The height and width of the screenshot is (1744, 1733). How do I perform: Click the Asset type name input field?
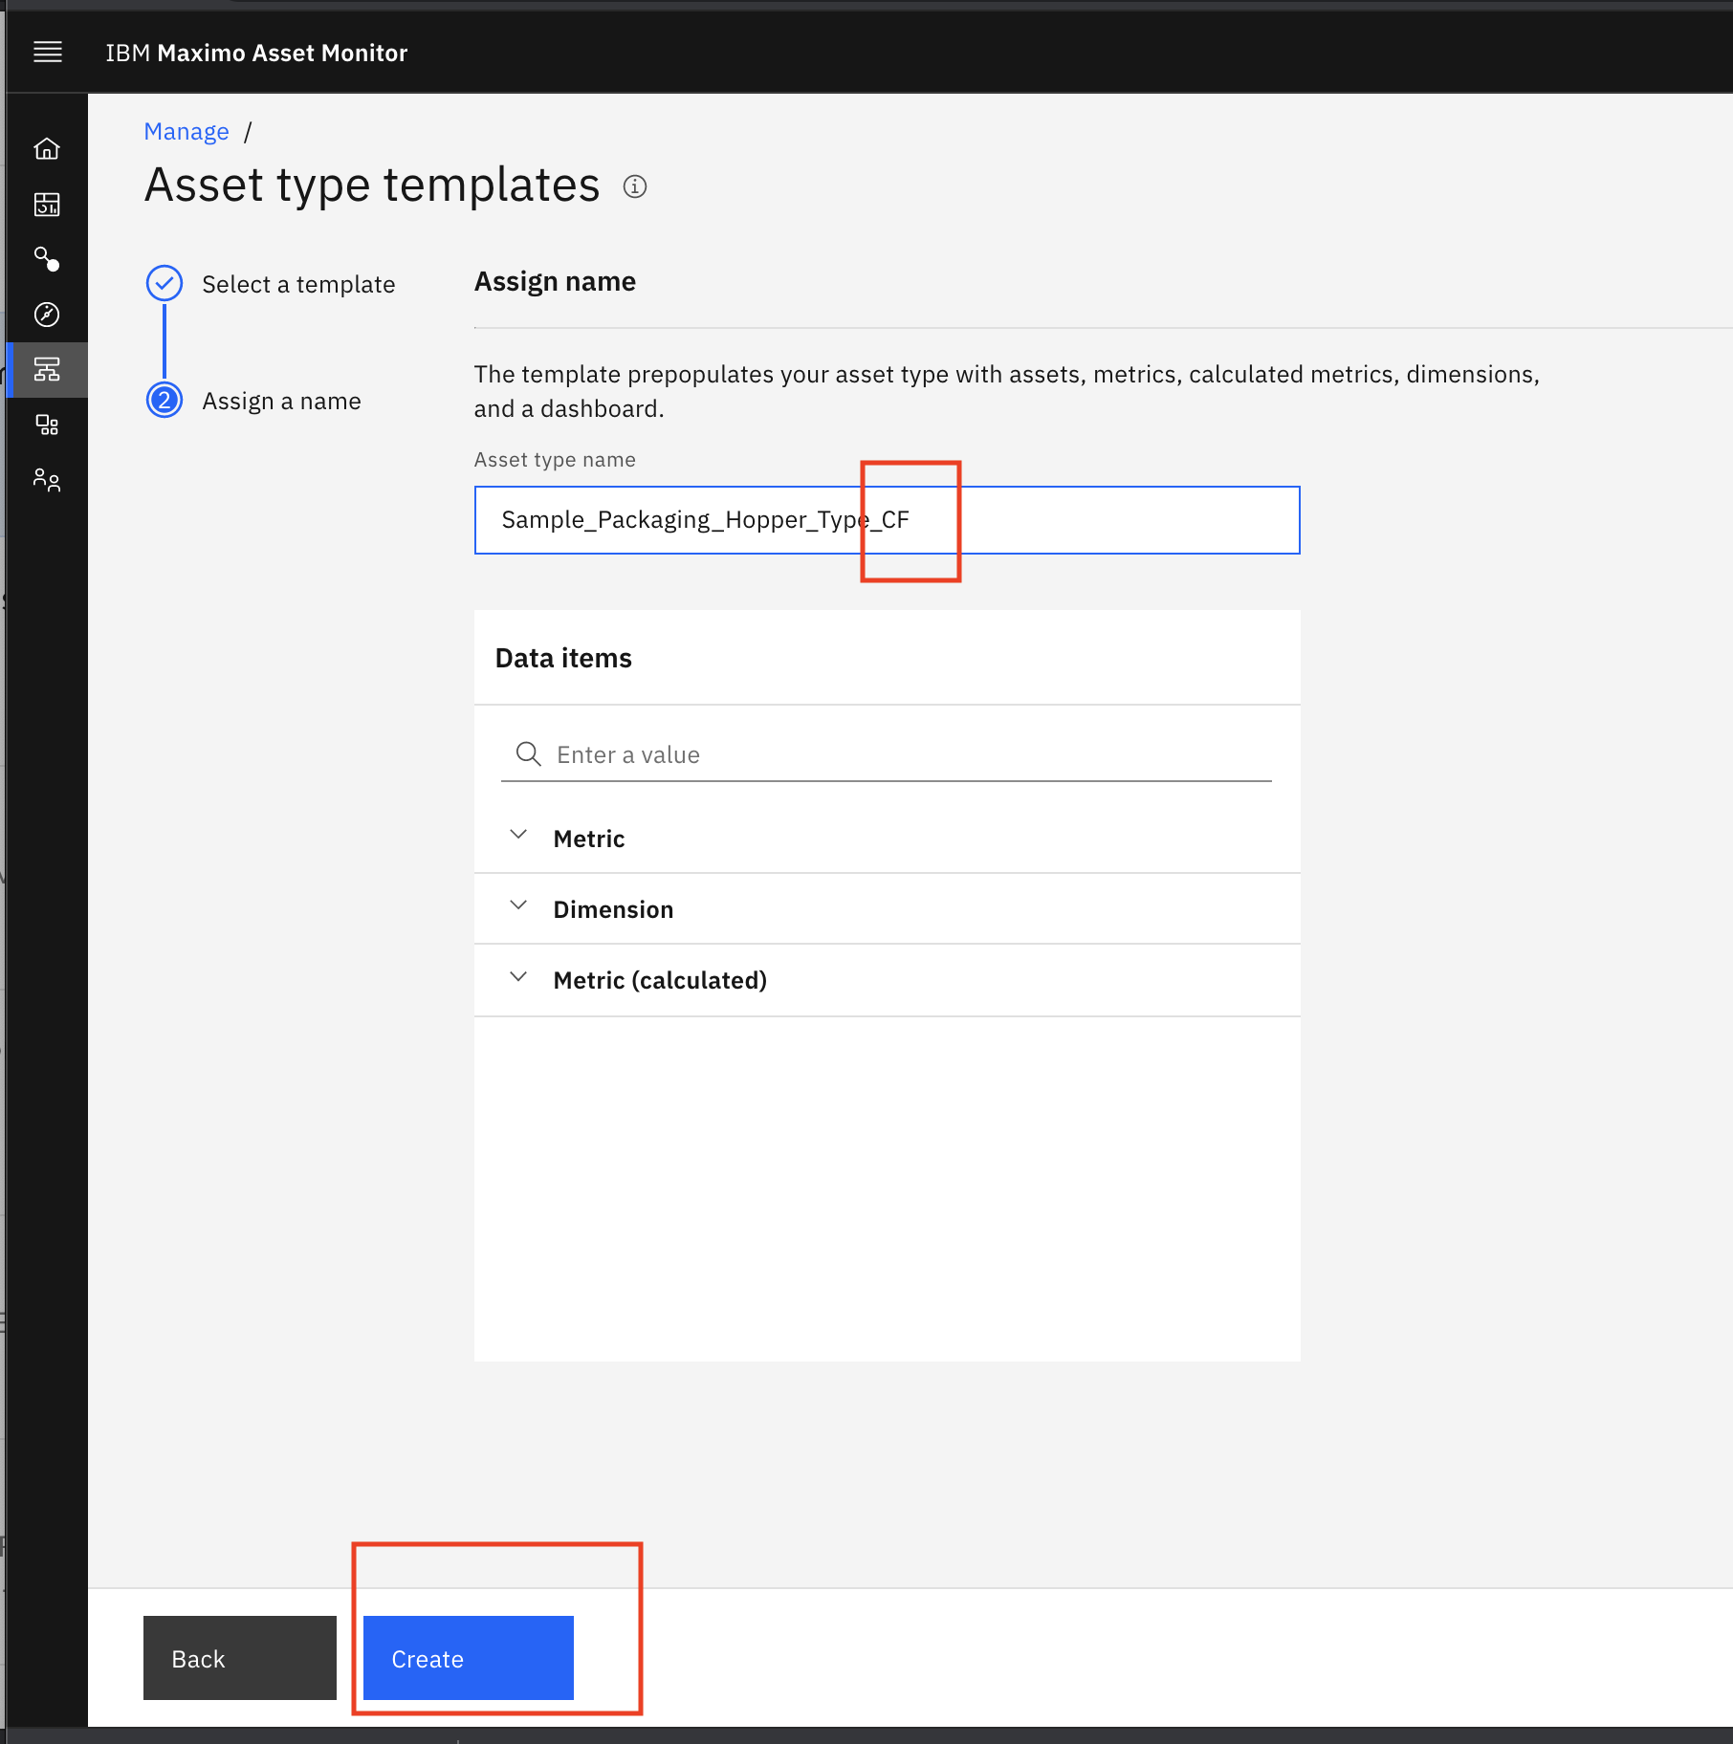[x=887, y=520]
